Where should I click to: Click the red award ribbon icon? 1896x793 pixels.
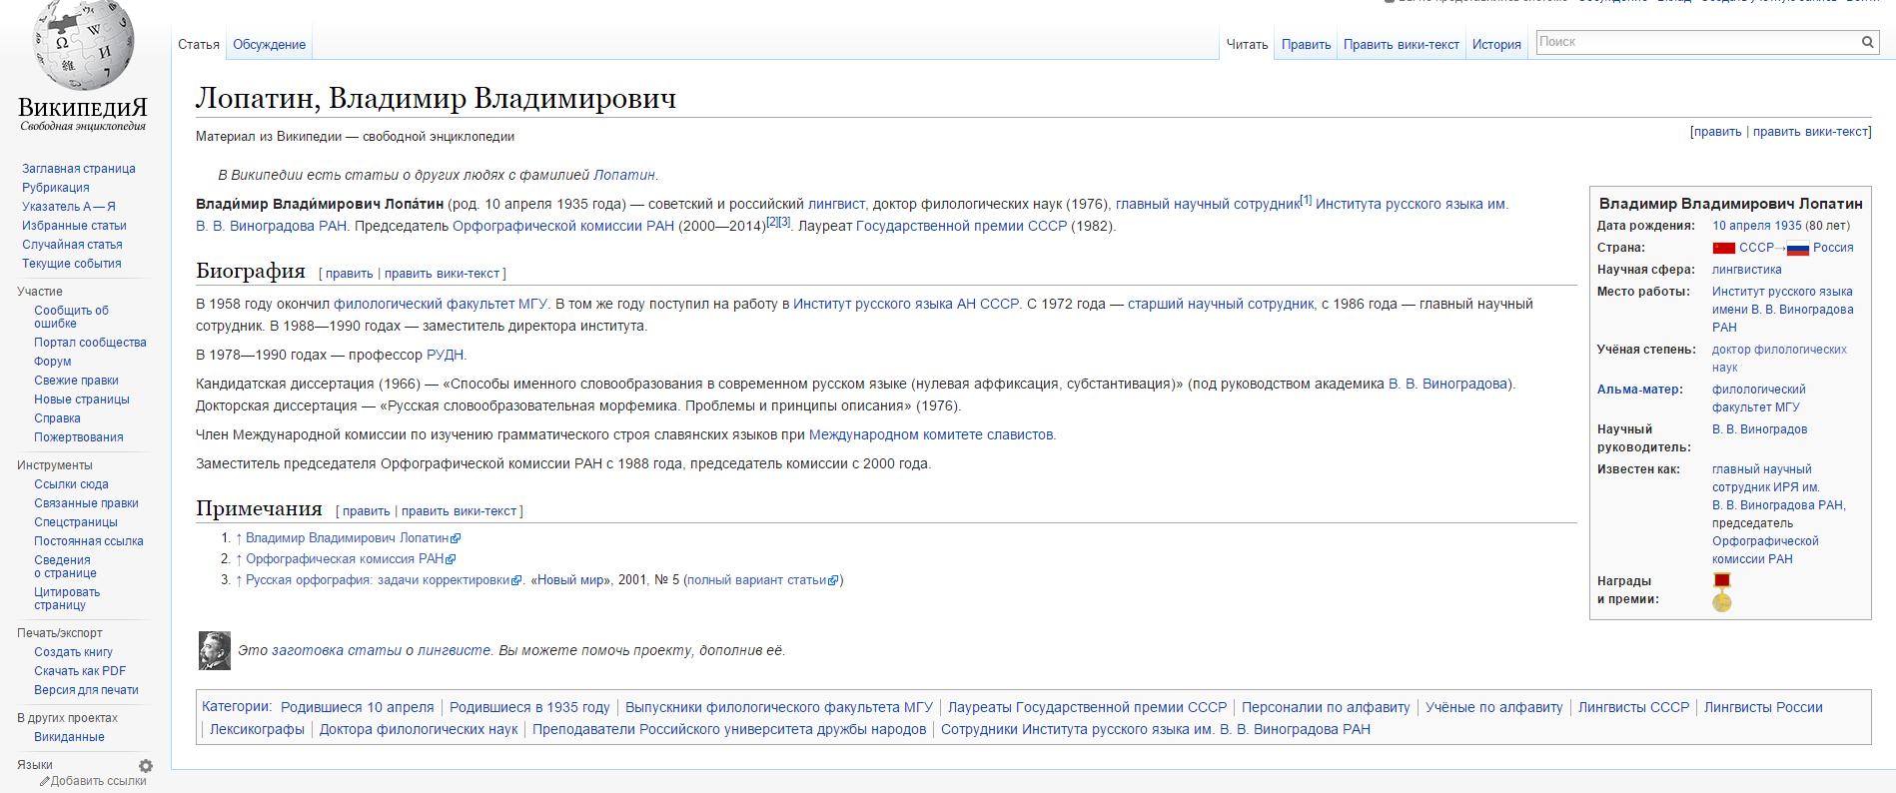(1721, 580)
